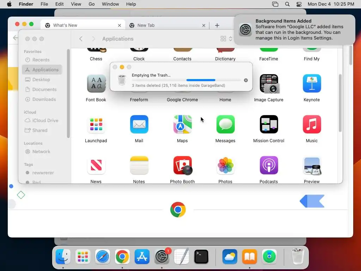The height and width of the screenshot is (271, 361).
Task: Change Finder view with the icon view dropdown
Action: click(226, 39)
